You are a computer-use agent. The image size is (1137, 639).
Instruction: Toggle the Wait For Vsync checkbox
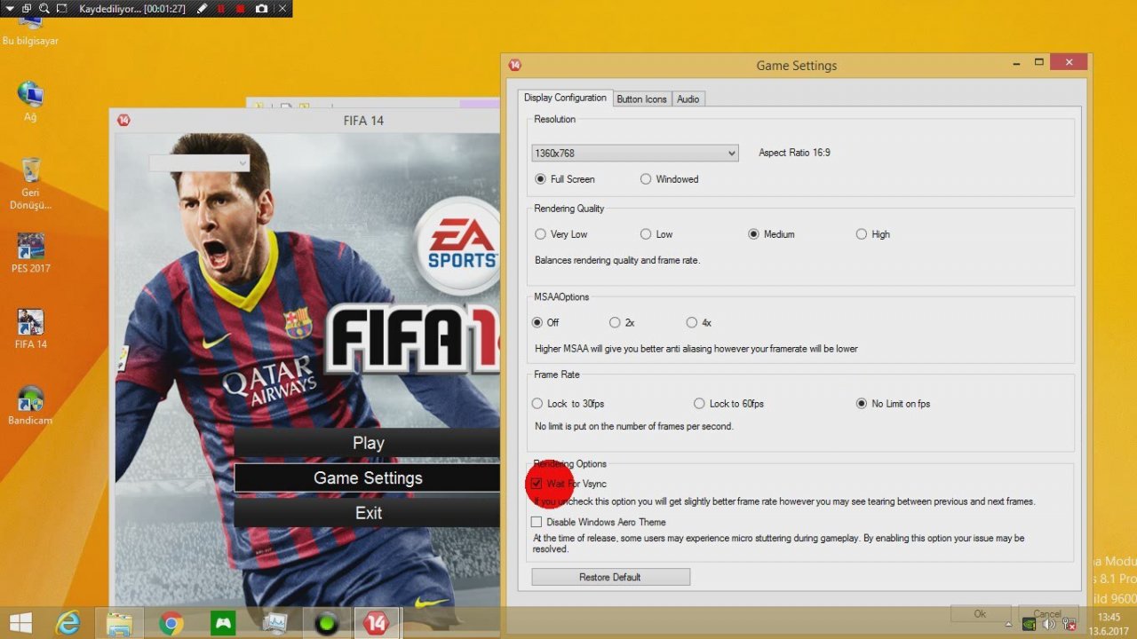point(537,484)
